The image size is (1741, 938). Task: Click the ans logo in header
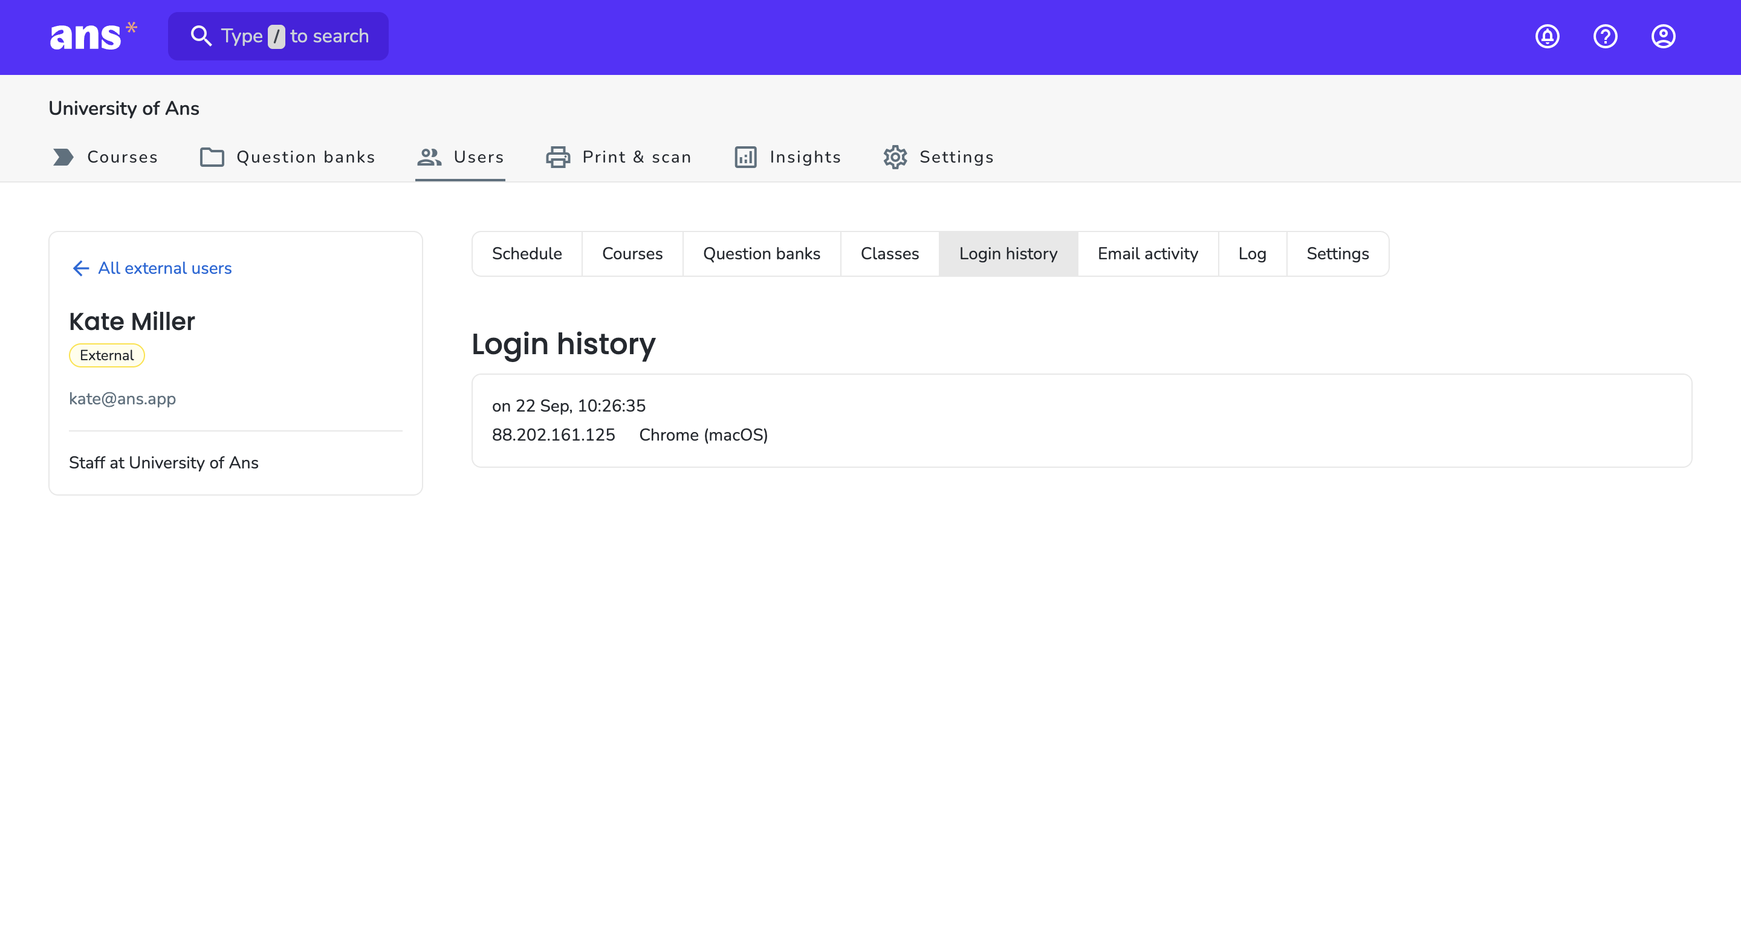[x=93, y=36]
